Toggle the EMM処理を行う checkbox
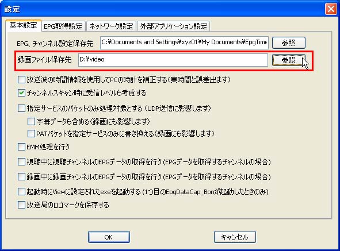Image resolution: width=340 pixels, height=251 pixels. click(x=21, y=147)
